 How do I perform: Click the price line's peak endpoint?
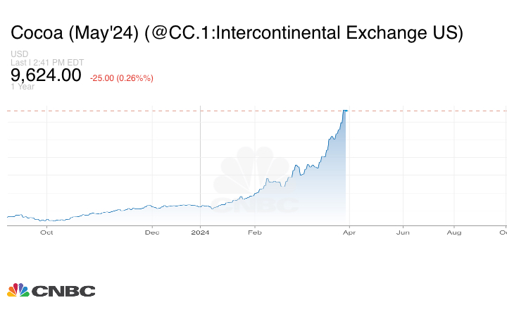345,111
